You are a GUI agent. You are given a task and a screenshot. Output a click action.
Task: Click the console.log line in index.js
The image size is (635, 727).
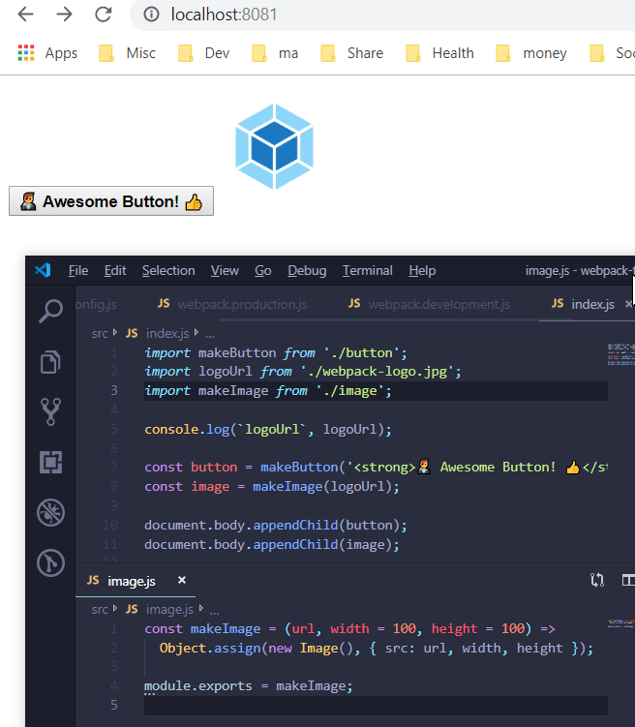pyautogui.click(x=268, y=430)
